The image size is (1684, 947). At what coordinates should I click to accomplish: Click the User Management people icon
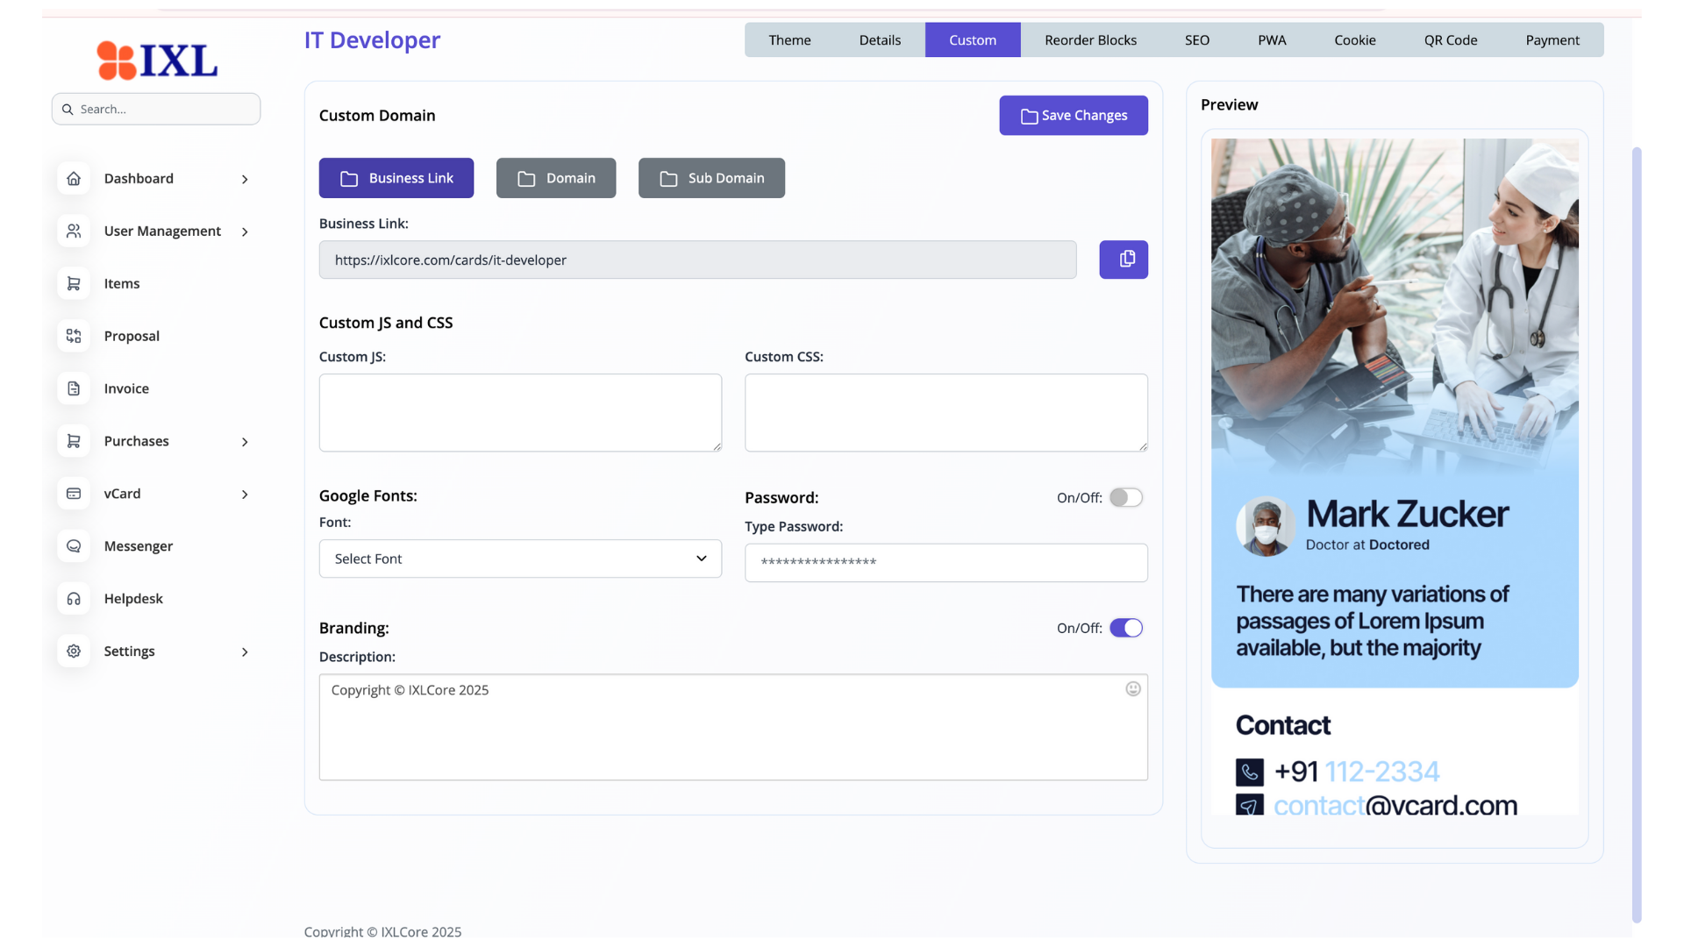coord(74,231)
